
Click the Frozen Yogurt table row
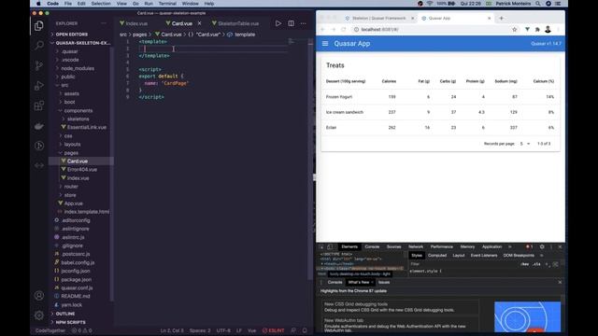[x=440, y=97]
